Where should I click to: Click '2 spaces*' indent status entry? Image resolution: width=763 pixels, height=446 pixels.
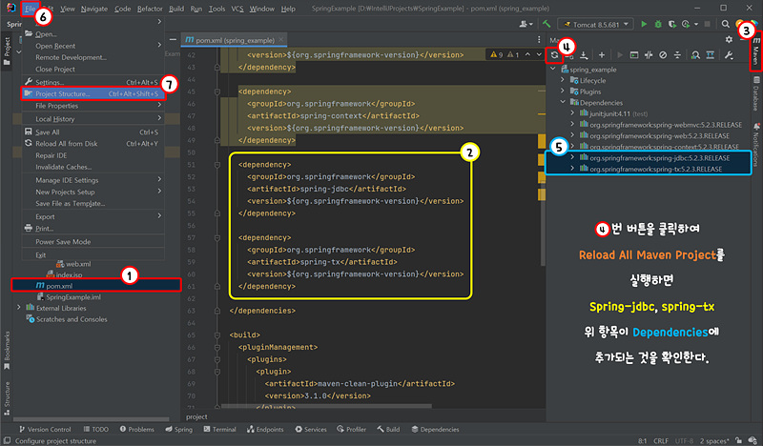(x=714, y=440)
